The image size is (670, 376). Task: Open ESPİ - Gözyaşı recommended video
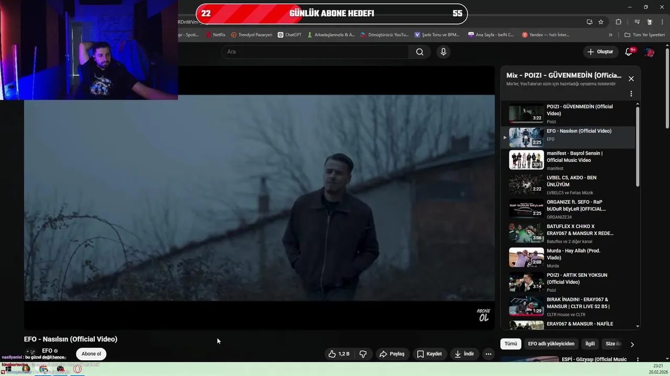[594, 359]
